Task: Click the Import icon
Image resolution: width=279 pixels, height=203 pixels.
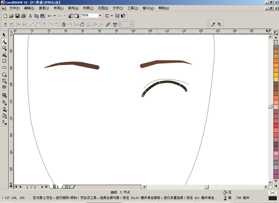Action: click(71, 16)
